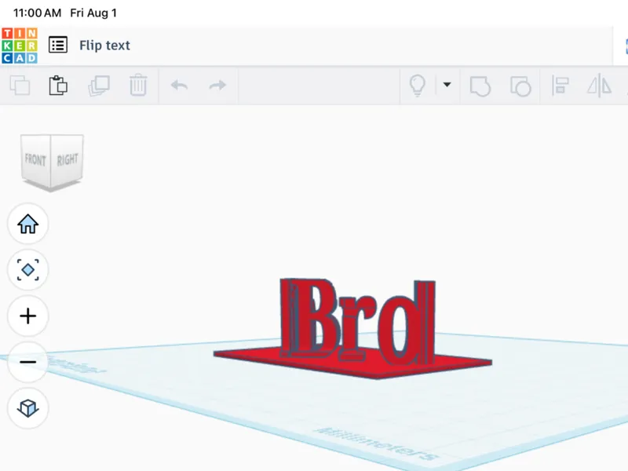
Task: Select the FRONT face of view cube
Action: (x=35, y=160)
